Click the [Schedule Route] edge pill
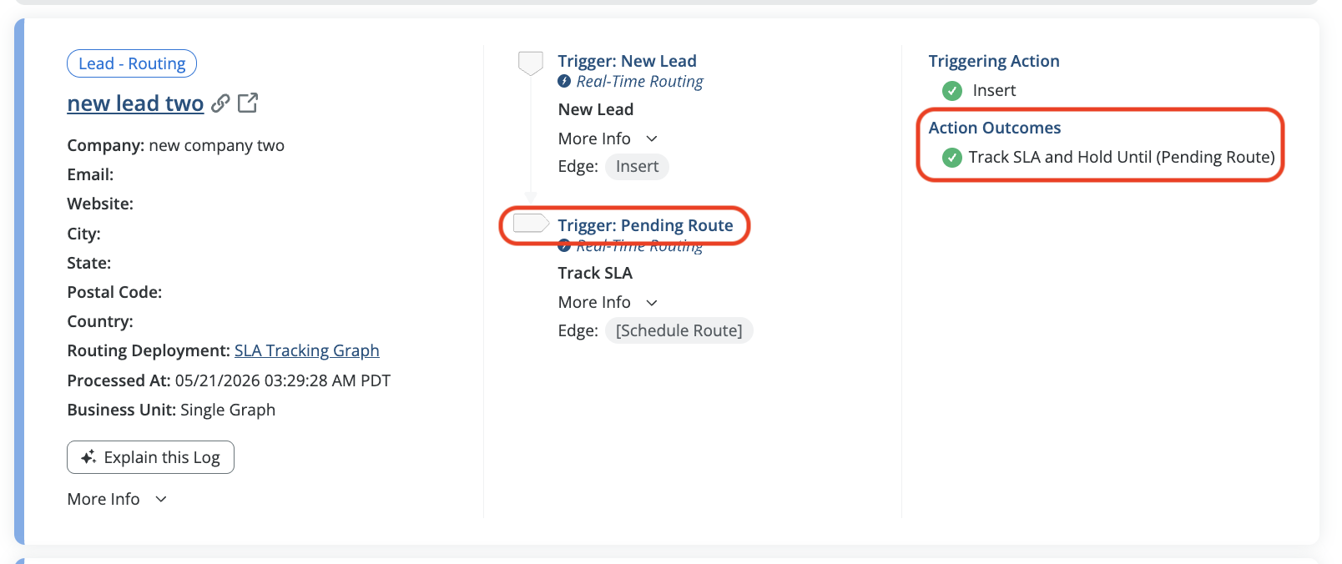Screen dimensions: 1342x564 pyautogui.click(x=679, y=330)
